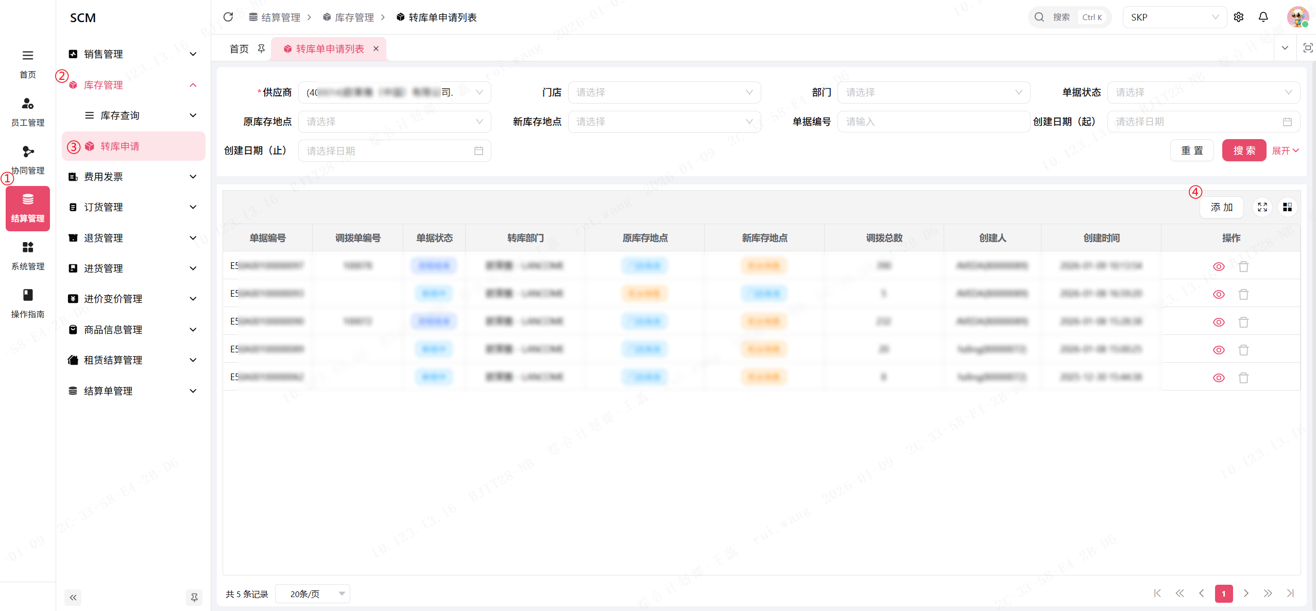Image resolution: width=1316 pixels, height=611 pixels.
Task: View first row details via eye icon
Action: pyautogui.click(x=1219, y=266)
